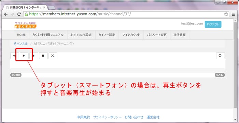Close the 月額690円 browser tab
Image resolution: width=239 pixels, height=123 pixels.
(44, 7)
